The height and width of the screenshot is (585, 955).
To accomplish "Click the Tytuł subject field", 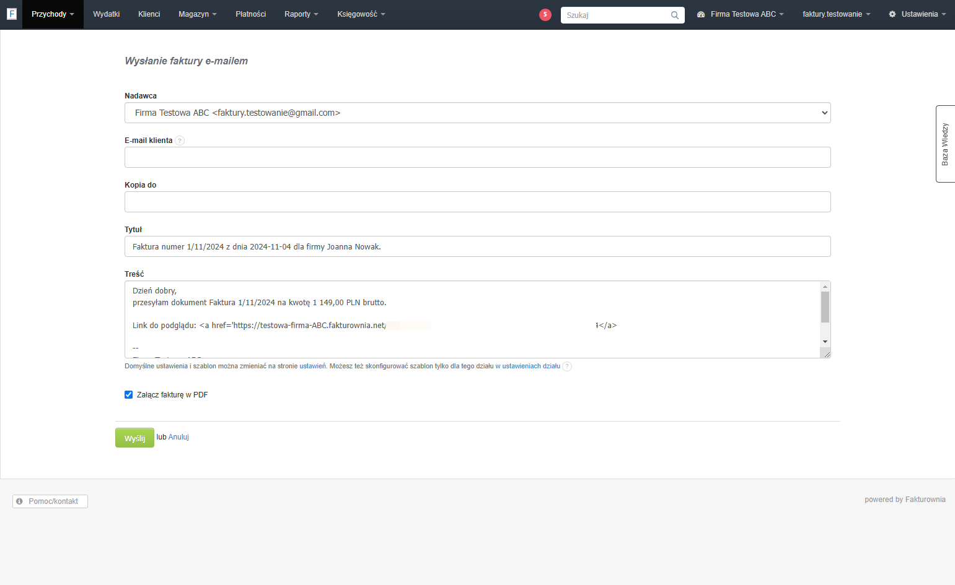I will pyautogui.click(x=478, y=246).
